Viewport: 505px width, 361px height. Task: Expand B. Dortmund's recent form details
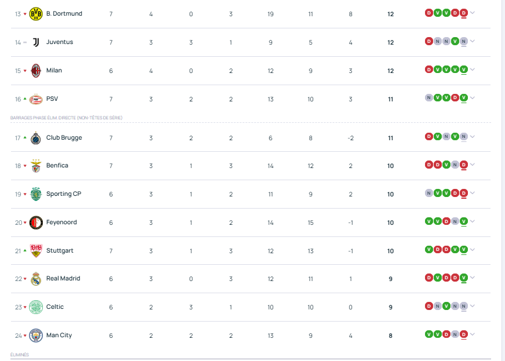click(x=473, y=13)
